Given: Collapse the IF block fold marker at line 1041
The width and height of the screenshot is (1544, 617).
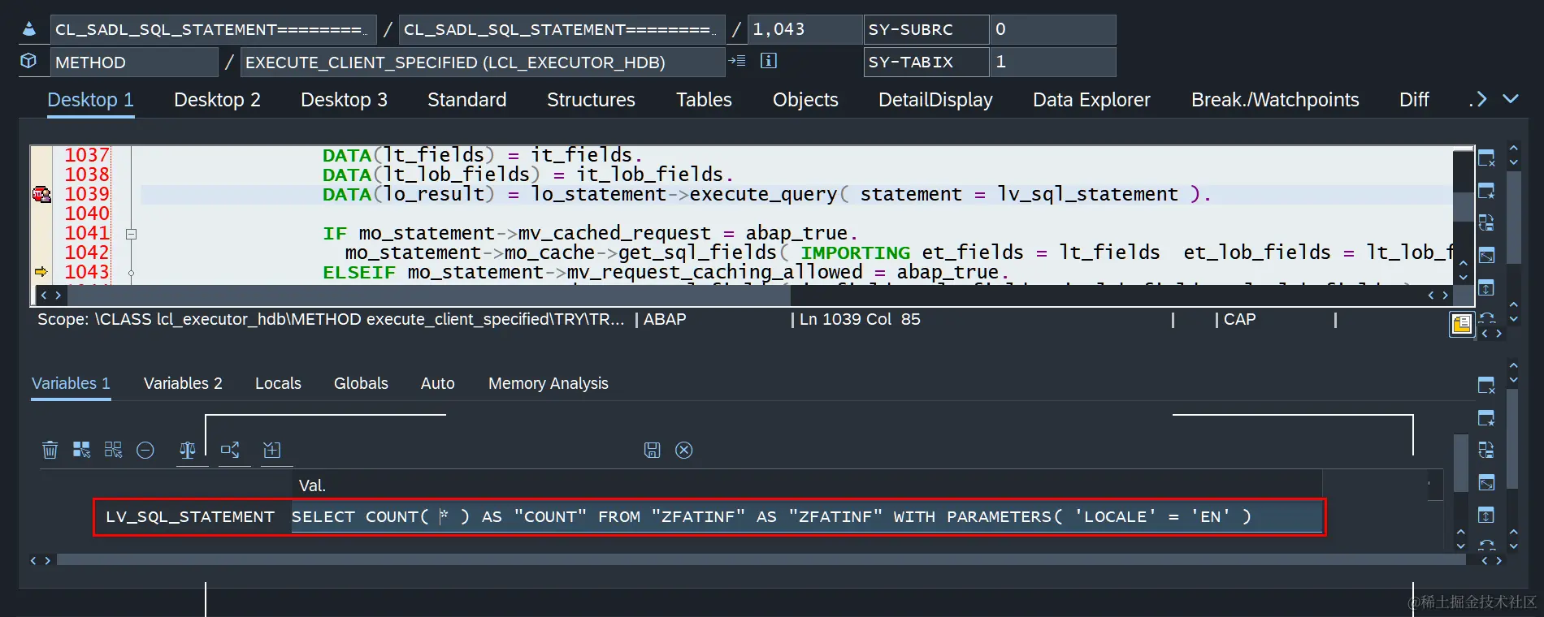Looking at the screenshot, I should tap(131, 234).
